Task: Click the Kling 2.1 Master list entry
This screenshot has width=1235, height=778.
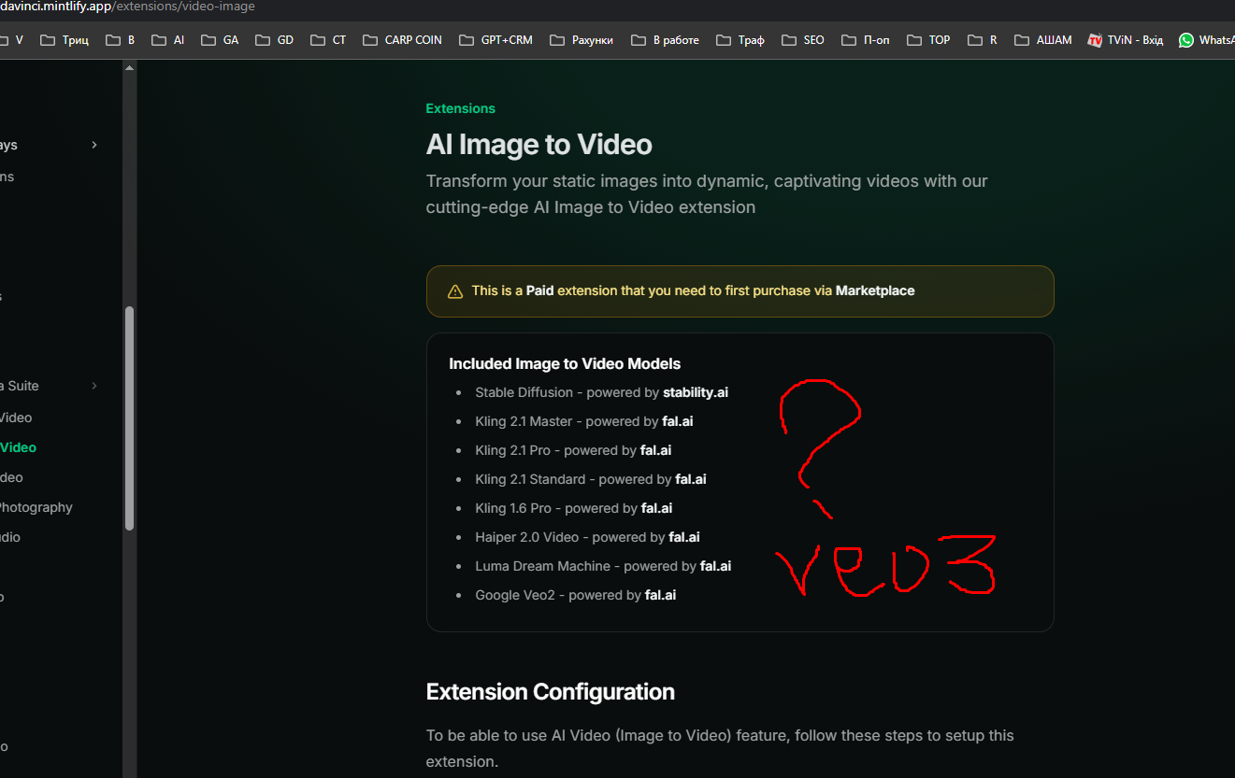Action: 584,421
